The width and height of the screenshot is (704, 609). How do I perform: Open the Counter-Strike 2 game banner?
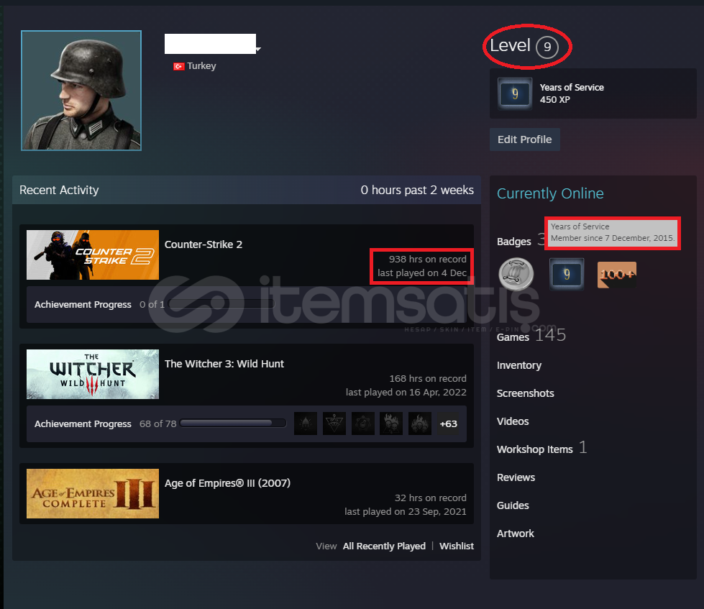click(93, 255)
